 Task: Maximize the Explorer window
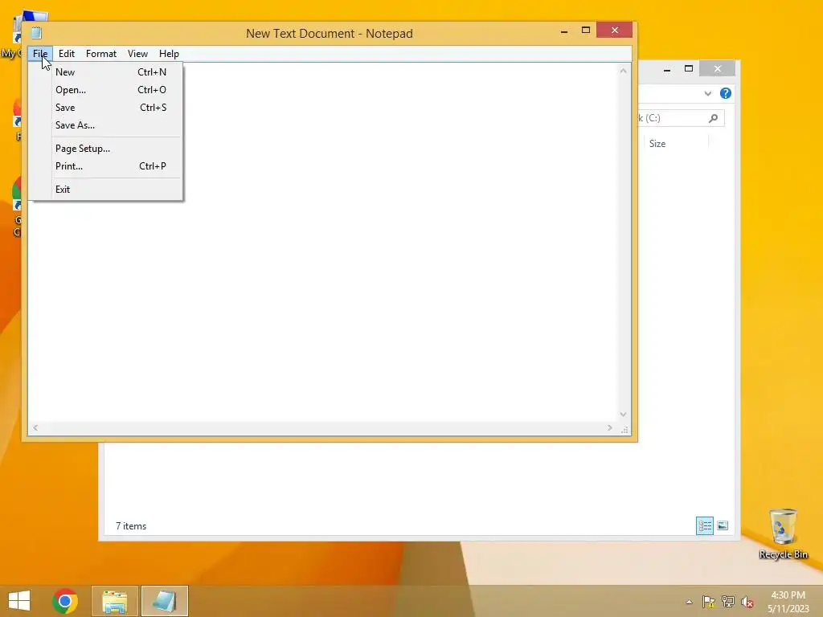coord(689,69)
